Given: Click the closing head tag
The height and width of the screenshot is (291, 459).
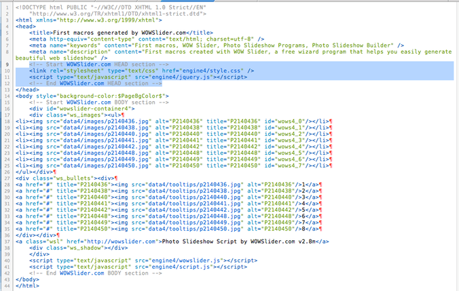Looking at the screenshot, I should 27,90.
